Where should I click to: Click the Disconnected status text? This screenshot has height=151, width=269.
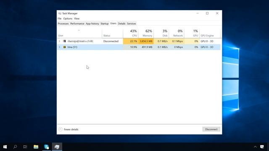(111, 41)
